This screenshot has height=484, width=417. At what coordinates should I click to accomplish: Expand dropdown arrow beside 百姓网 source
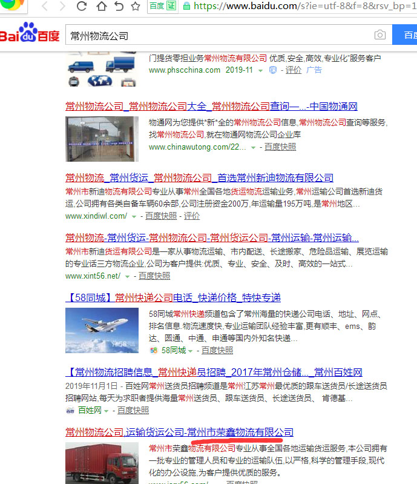pos(107,411)
